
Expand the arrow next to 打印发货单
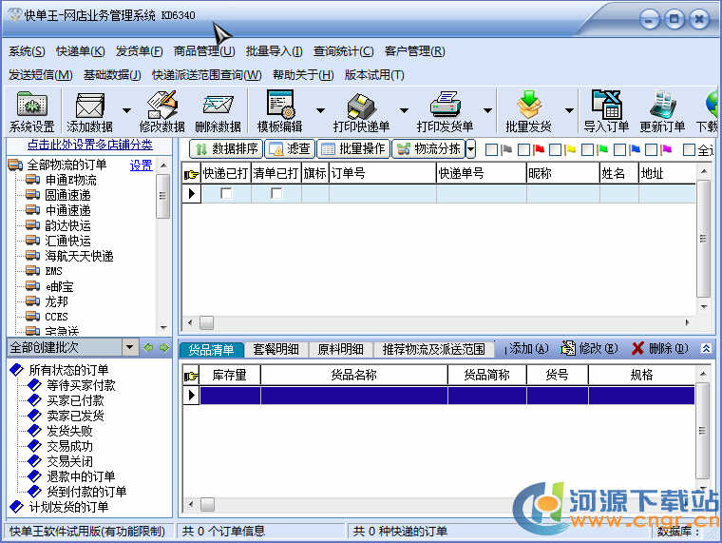click(486, 110)
